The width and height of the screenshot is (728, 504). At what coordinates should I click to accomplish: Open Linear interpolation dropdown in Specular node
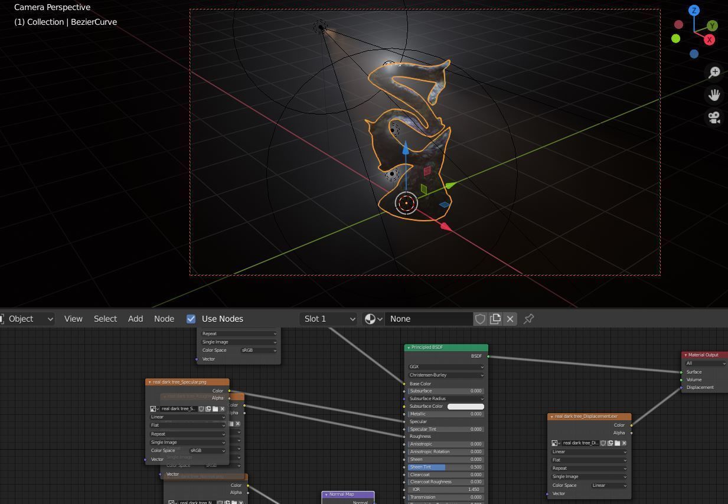click(x=188, y=417)
